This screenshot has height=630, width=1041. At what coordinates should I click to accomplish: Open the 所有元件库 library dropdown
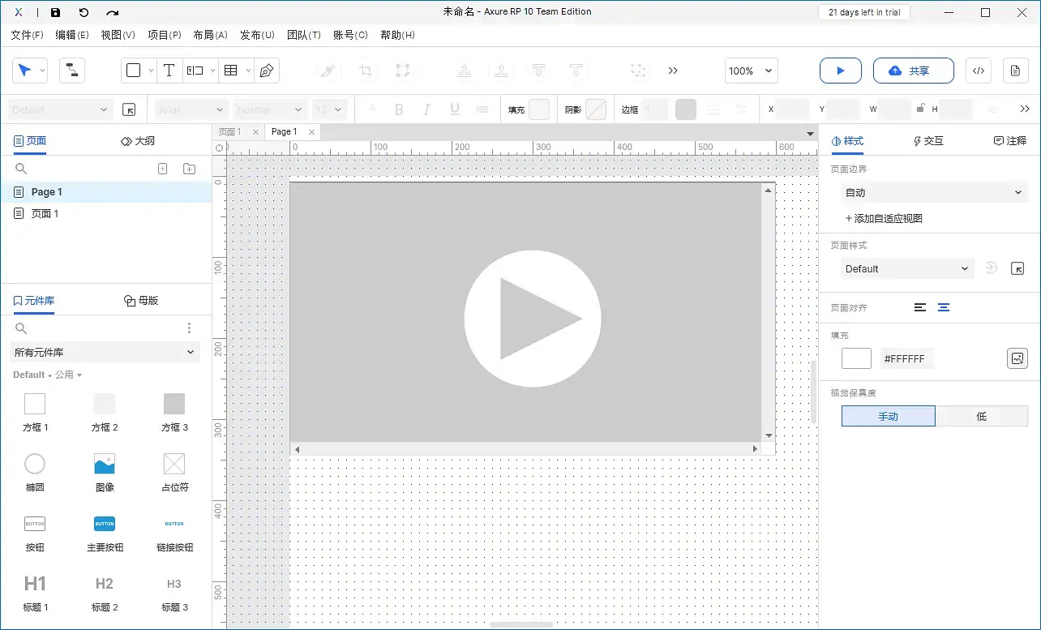(105, 352)
